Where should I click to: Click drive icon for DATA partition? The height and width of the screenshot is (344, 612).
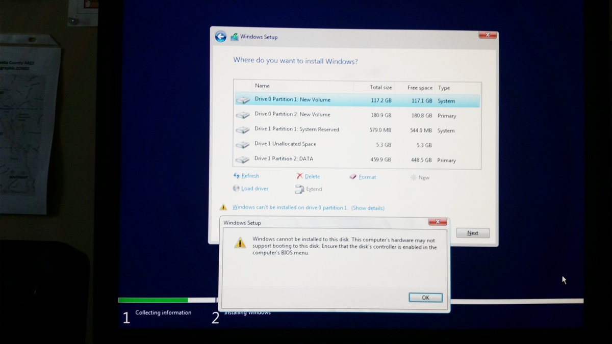(x=243, y=160)
